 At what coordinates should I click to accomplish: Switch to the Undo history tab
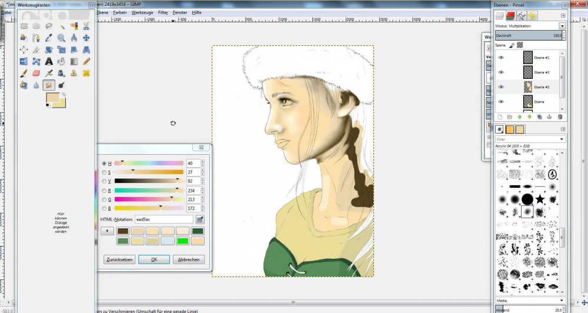tap(532, 16)
